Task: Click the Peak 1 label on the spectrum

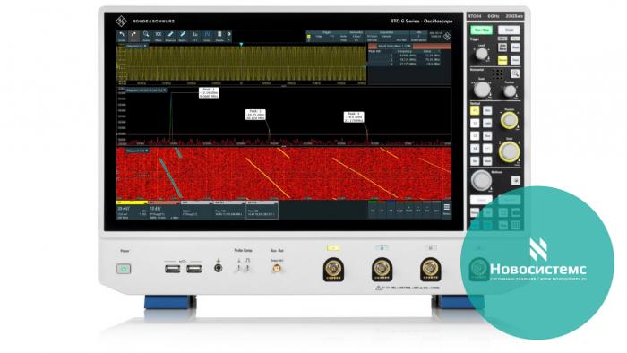Action: 209,92
